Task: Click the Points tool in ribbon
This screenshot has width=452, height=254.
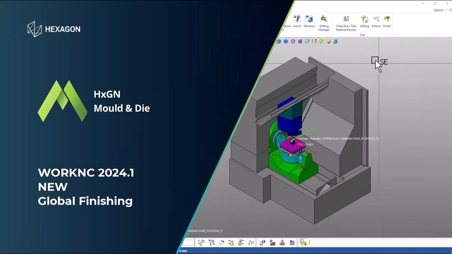Action: pos(387,22)
